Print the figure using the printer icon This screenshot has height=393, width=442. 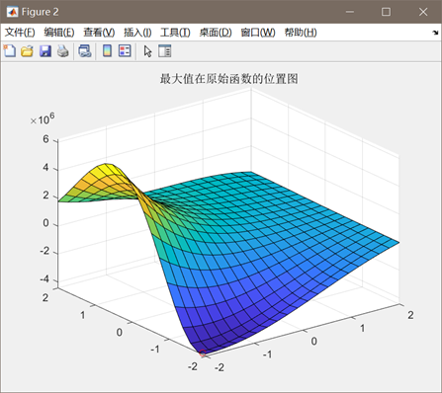(x=63, y=51)
